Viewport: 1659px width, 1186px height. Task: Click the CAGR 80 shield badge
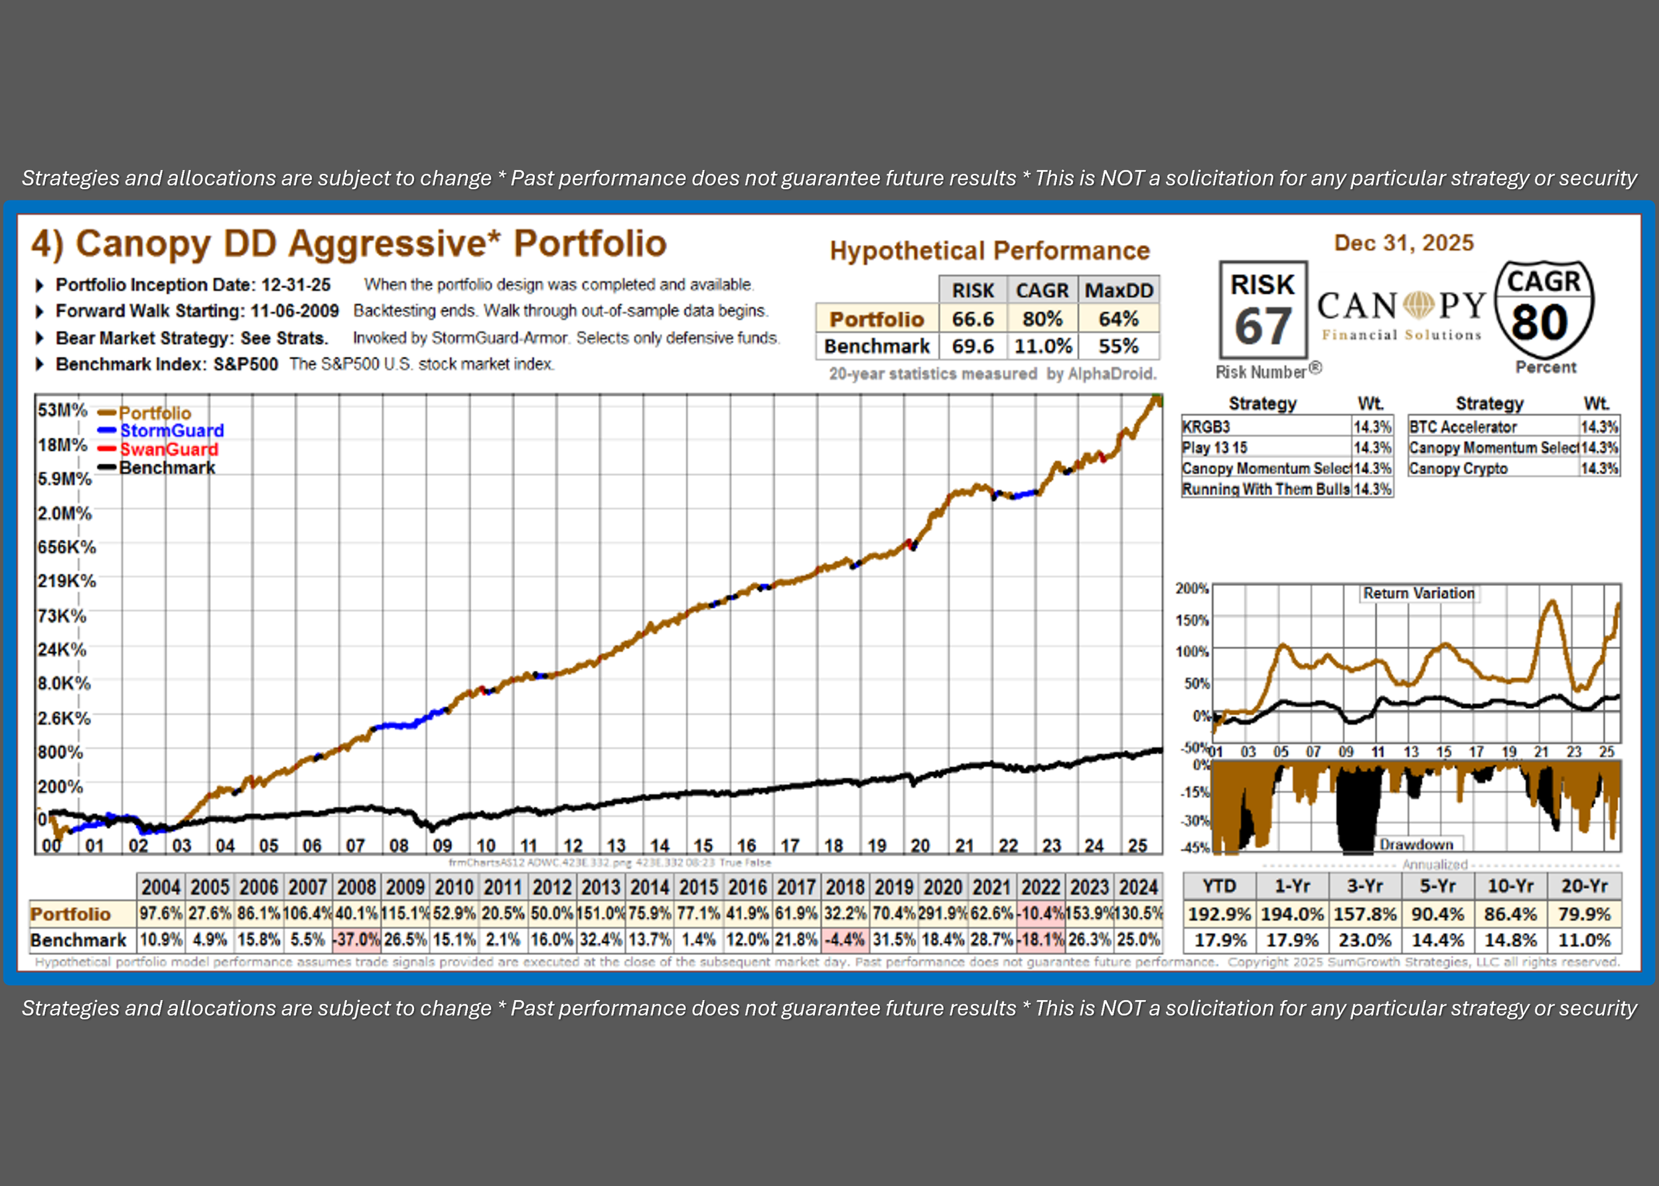pyautogui.click(x=1544, y=310)
